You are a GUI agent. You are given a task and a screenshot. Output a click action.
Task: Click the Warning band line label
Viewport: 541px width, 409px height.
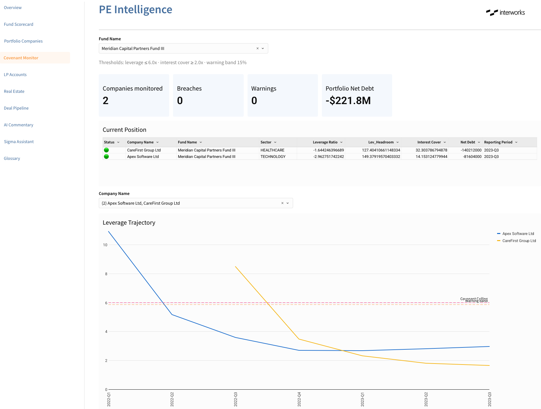[476, 301]
